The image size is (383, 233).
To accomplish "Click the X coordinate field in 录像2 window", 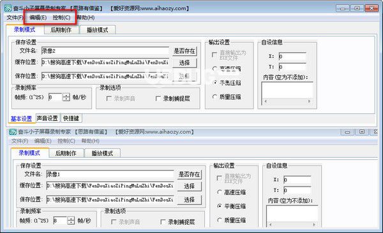I will click(x=292, y=56).
